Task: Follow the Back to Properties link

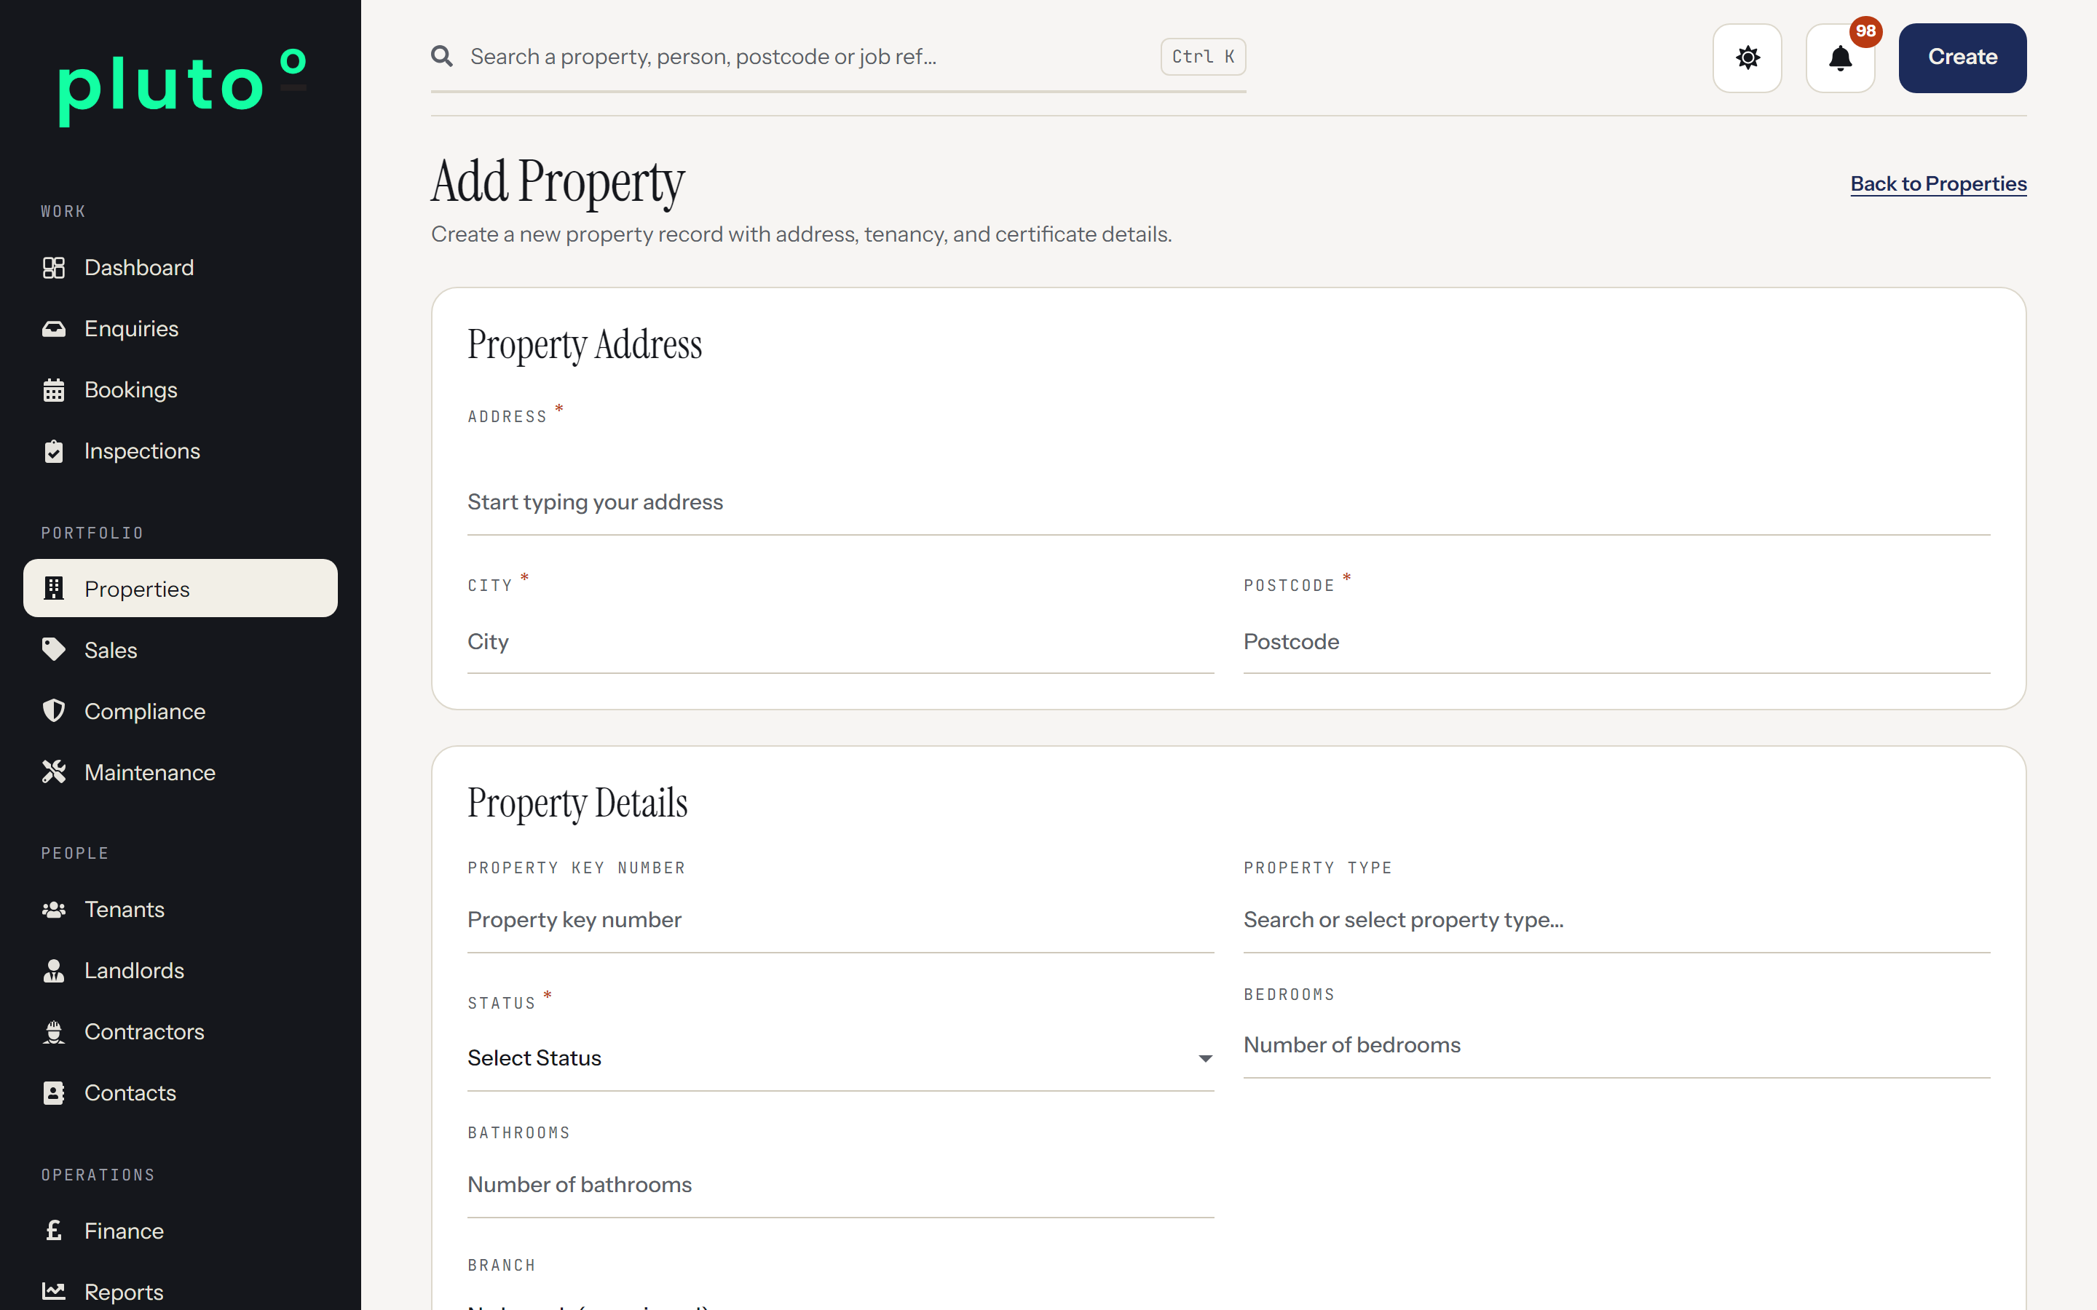Action: 1938,183
